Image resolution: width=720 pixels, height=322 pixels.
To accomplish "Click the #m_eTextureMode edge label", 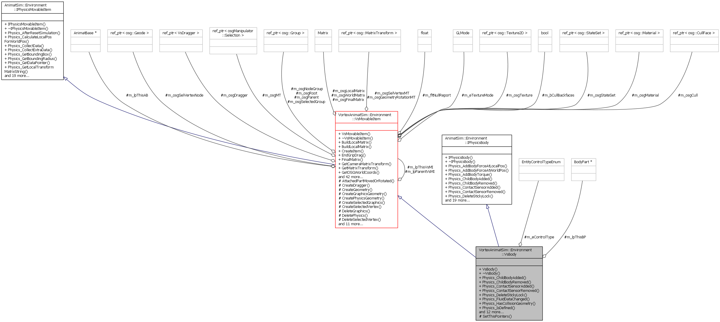I will click(x=477, y=95).
